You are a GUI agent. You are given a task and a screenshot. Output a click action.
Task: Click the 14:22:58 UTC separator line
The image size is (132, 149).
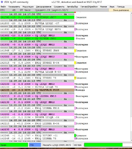click(x=37, y=133)
